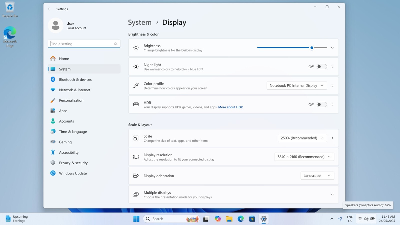Click the ENG US language indicator
Image resolution: width=400 pixels, height=225 pixels.
(350, 219)
